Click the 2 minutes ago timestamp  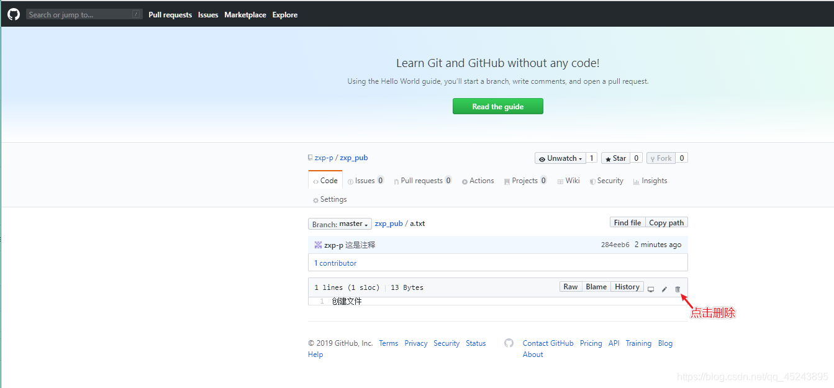pos(658,245)
